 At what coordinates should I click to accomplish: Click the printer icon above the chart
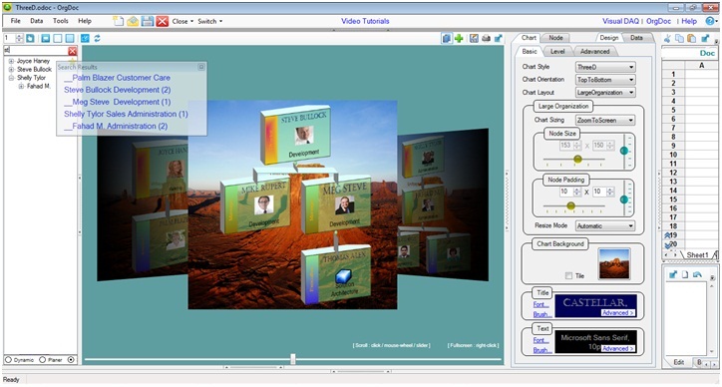[486, 39]
